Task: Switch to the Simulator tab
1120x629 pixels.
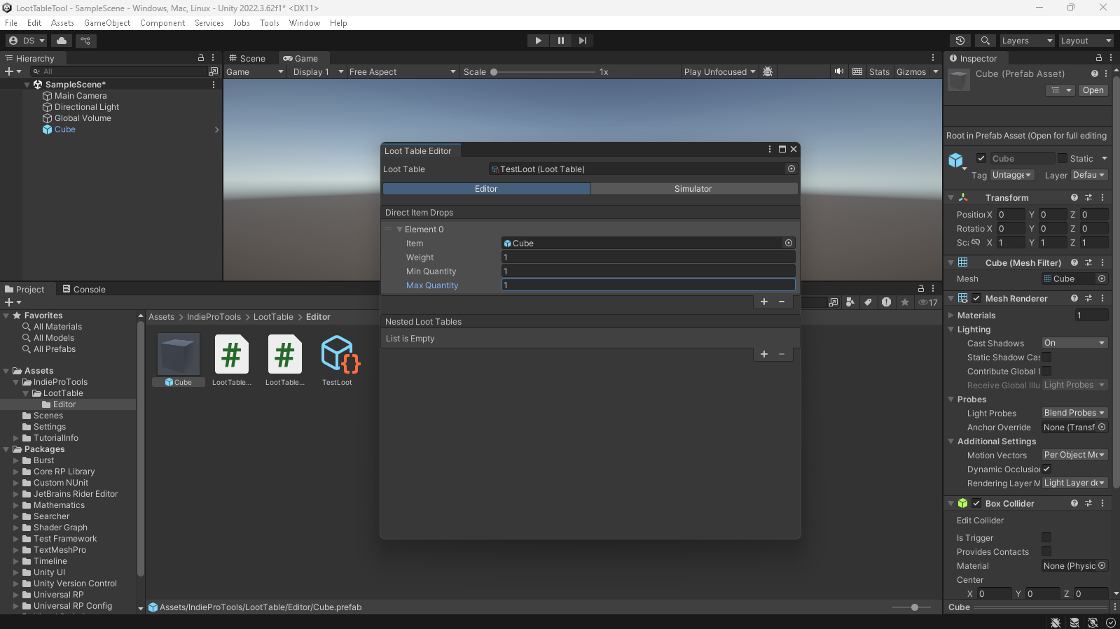Action: (x=693, y=188)
